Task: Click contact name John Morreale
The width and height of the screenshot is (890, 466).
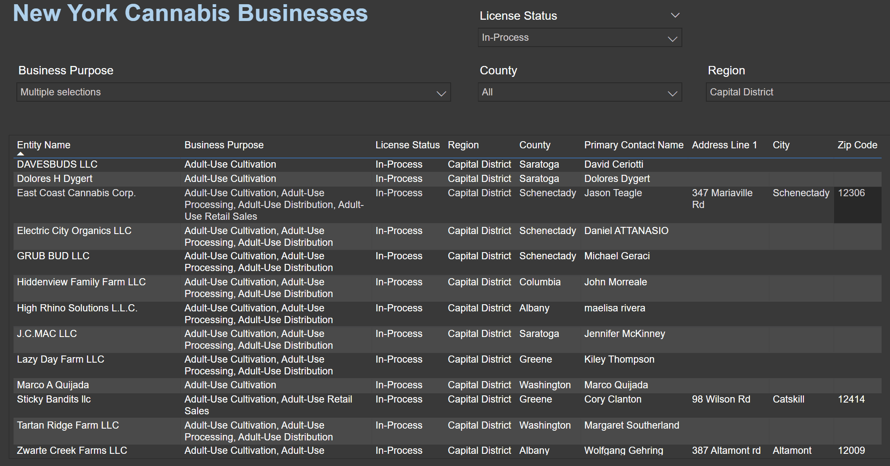Action: [615, 282]
